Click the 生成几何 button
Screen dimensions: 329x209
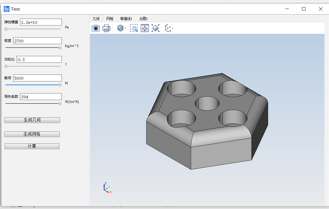[32, 120]
